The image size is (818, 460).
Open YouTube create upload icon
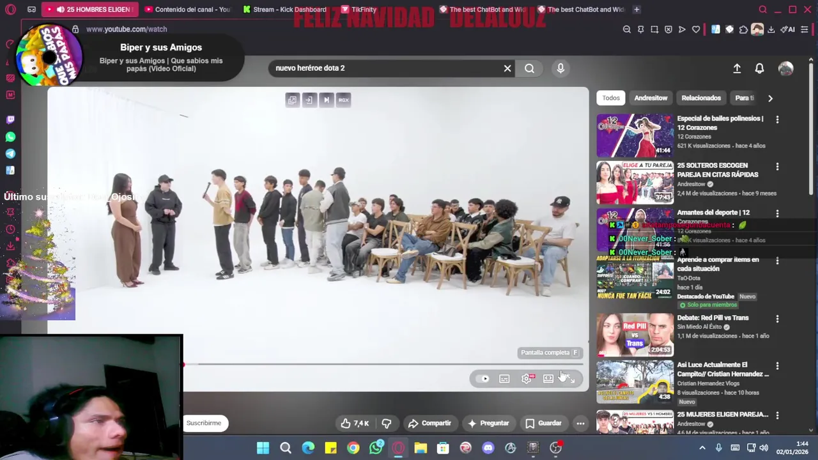tap(737, 68)
